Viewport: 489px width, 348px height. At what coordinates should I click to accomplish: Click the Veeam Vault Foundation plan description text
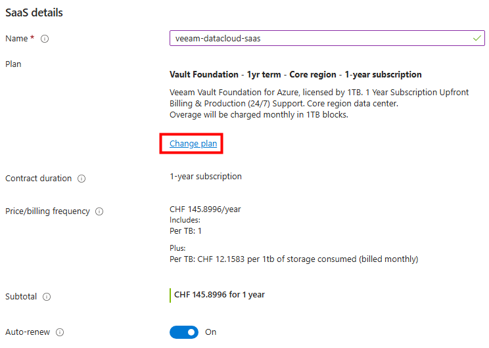(x=319, y=104)
